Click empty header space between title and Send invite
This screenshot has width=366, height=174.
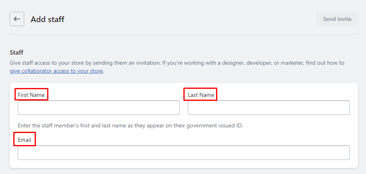tap(189, 19)
